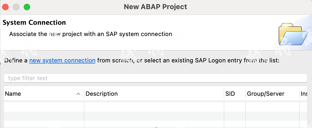Select the first row's Name cell
Viewport: 312px width, 128px height.
(x=44, y=107)
